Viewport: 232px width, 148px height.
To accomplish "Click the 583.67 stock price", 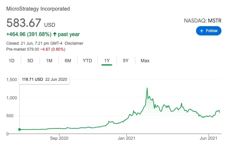I will click(x=24, y=23).
